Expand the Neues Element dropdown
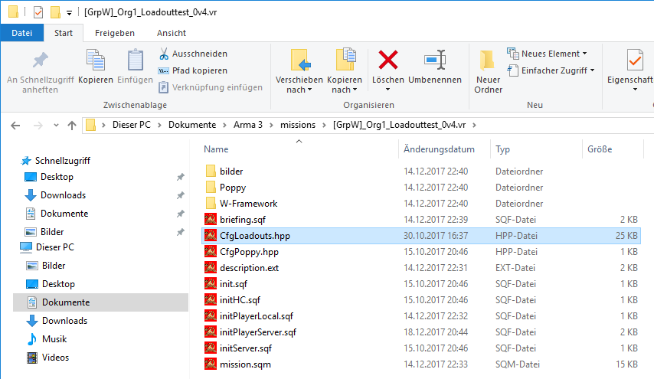Image resolution: width=654 pixels, height=379 pixels. pos(548,54)
